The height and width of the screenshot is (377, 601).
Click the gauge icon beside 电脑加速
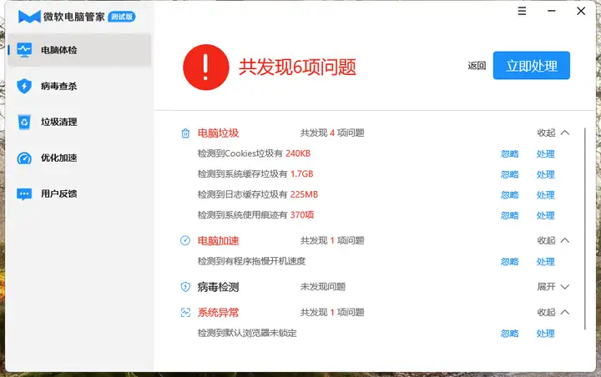pyautogui.click(x=185, y=240)
